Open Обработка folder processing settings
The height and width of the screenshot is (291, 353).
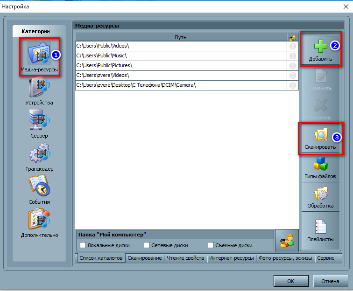320,197
